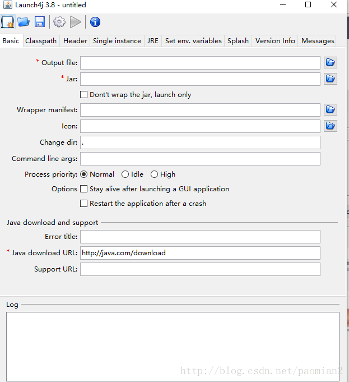Save the configuration with the floppy disk icon
The image size is (349, 382).
pos(40,22)
